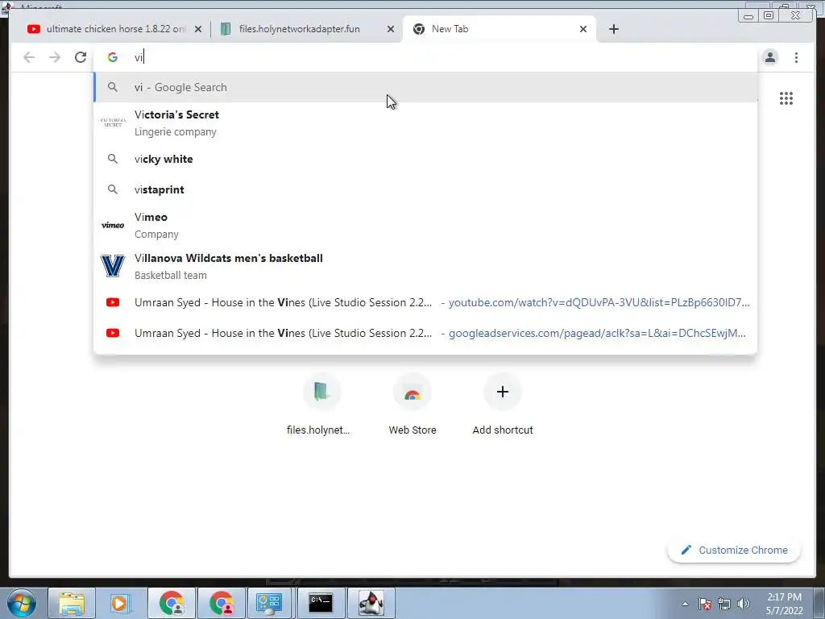Go back using the back arrow
825x619 pixels.
29,57
